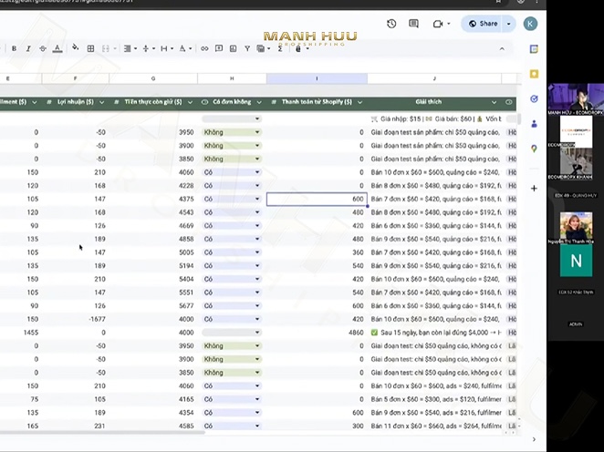Screen dimensions: 604x452
Task: Open dropdown in cell showing 4375 row 'Có'
Action: tap(257, 199)
